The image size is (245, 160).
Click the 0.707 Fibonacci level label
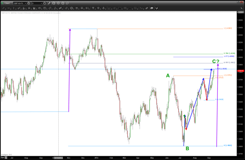(x=229, y=62)
